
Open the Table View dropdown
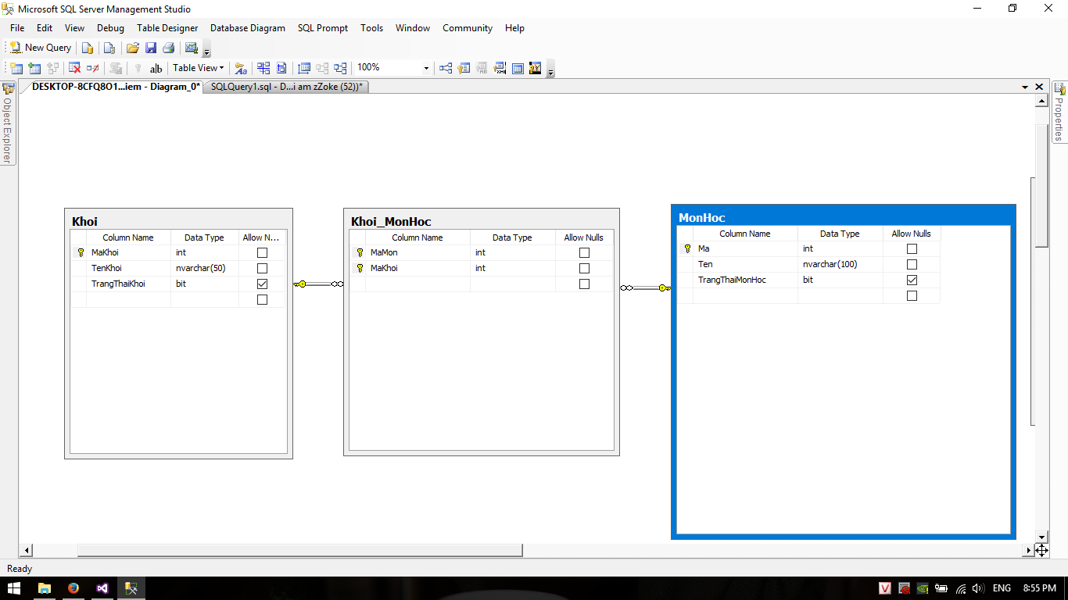pos(198,68)
